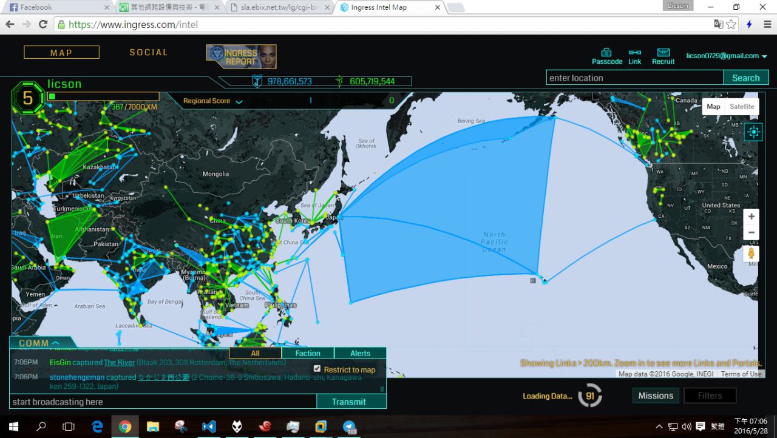Open the Filters button
The width and height of the screenshot is (777, 438).
(x=710, y=396)
